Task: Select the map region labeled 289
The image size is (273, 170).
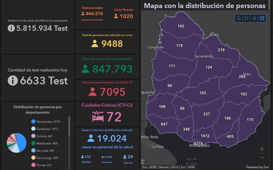Action: pyautogui.click(x=242, y=77)
